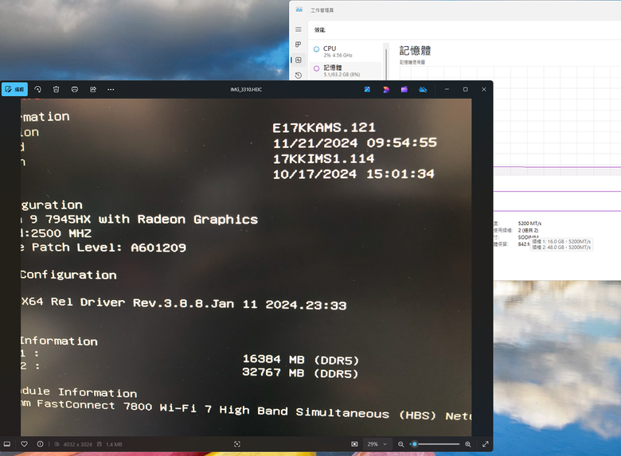
Task: Select the 記憶體 (Memory) item in performance list
Action: 344,71
